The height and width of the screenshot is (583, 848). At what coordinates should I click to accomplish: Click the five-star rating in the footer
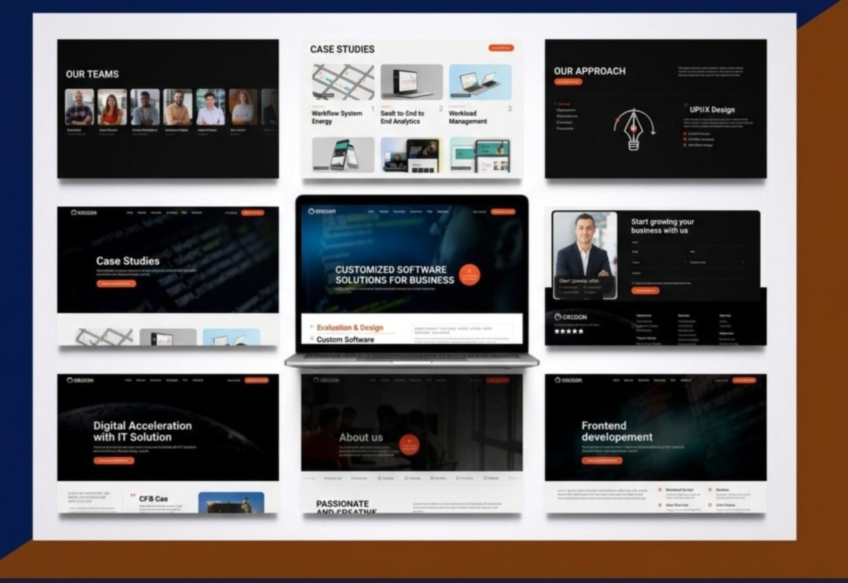569,331
